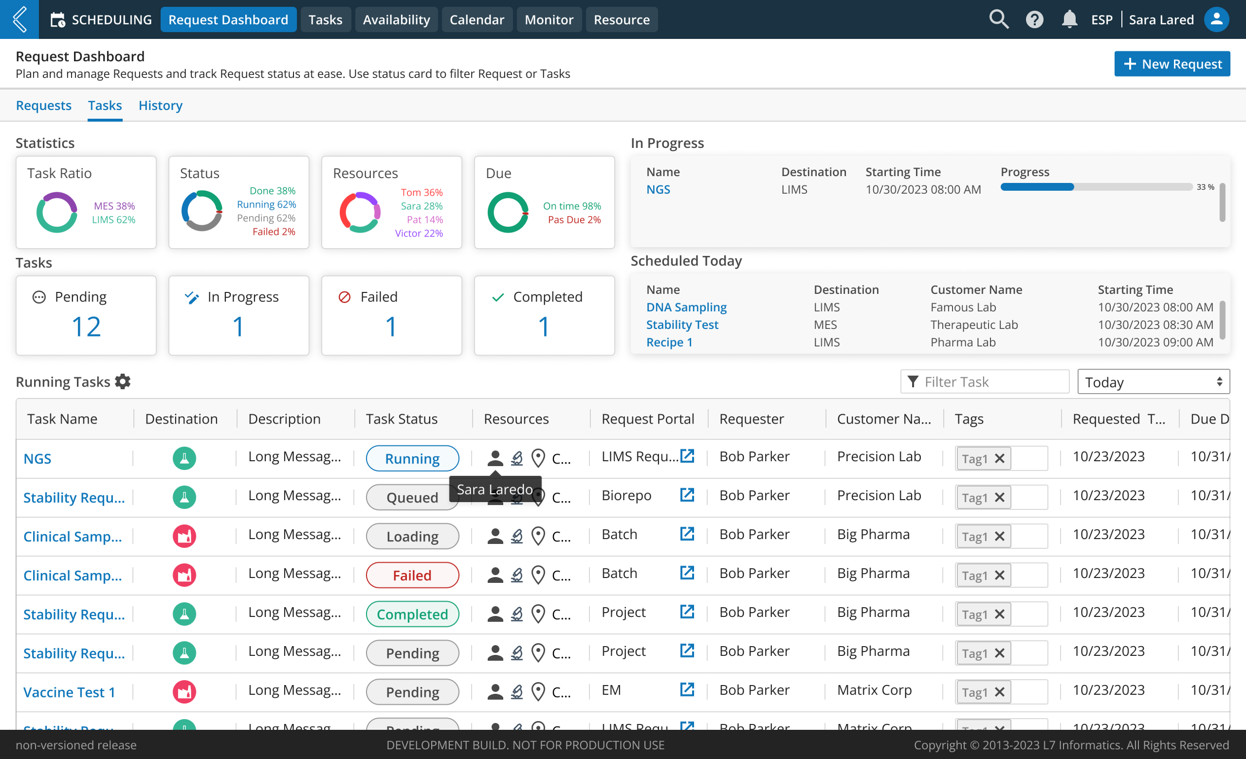Filter by the Pending tasks card
This screenshot has height=759, width=1246.
pyautogui.click(x=86, y=315)
